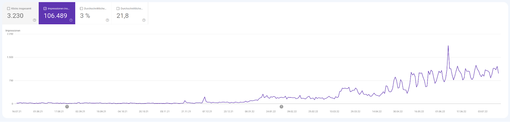Tick the checkbox on the 21,8 card
510x122 pixels.
[x=118, y=9]
